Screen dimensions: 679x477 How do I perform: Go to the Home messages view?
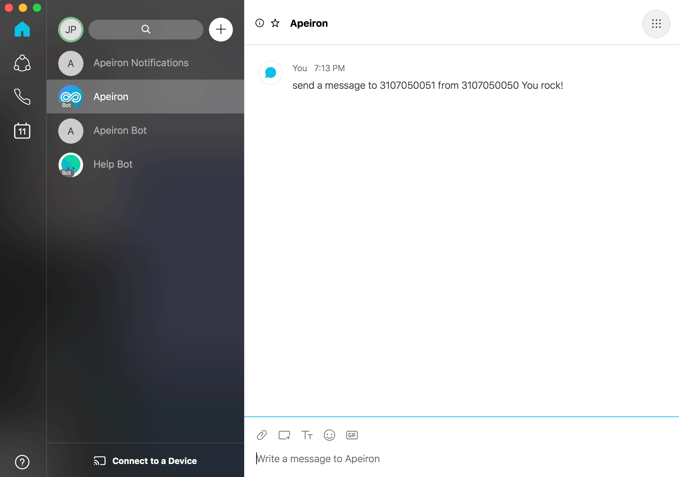tap(22, 29)
